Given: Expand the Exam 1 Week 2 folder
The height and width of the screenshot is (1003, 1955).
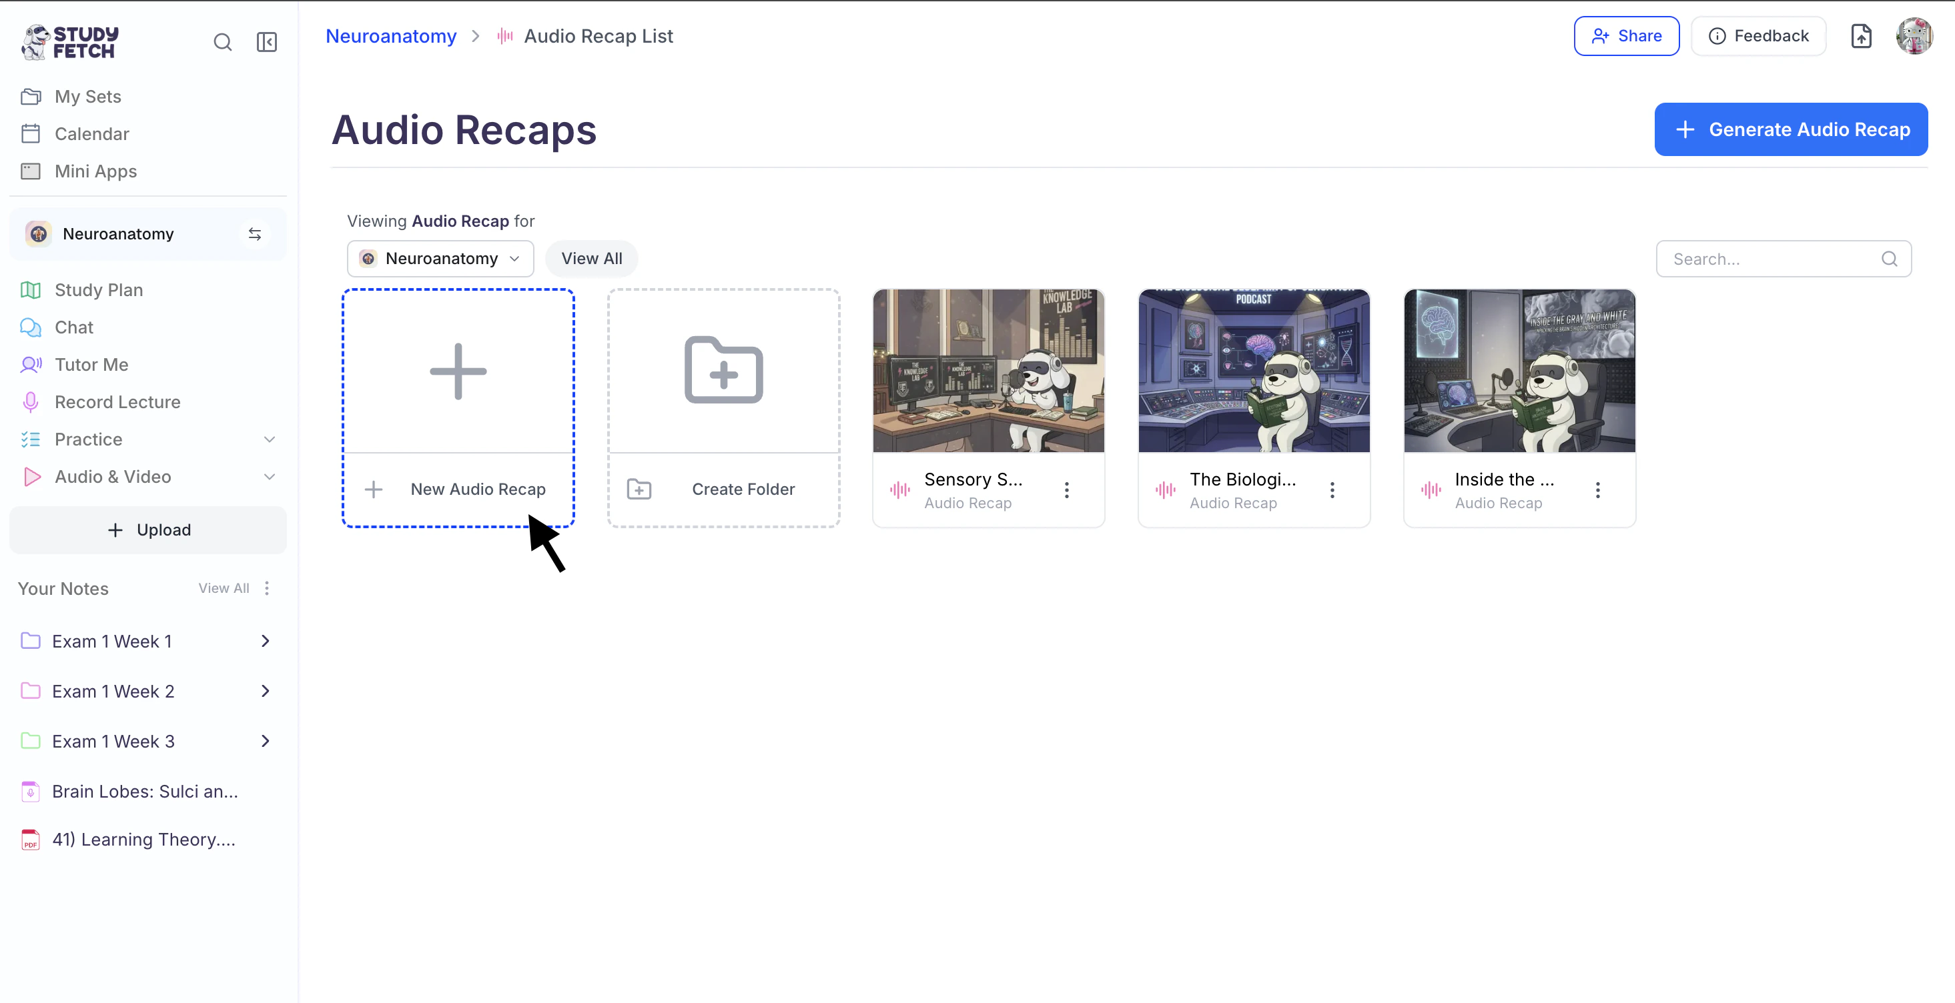Looking at the screenshot, I should (265, 691).
